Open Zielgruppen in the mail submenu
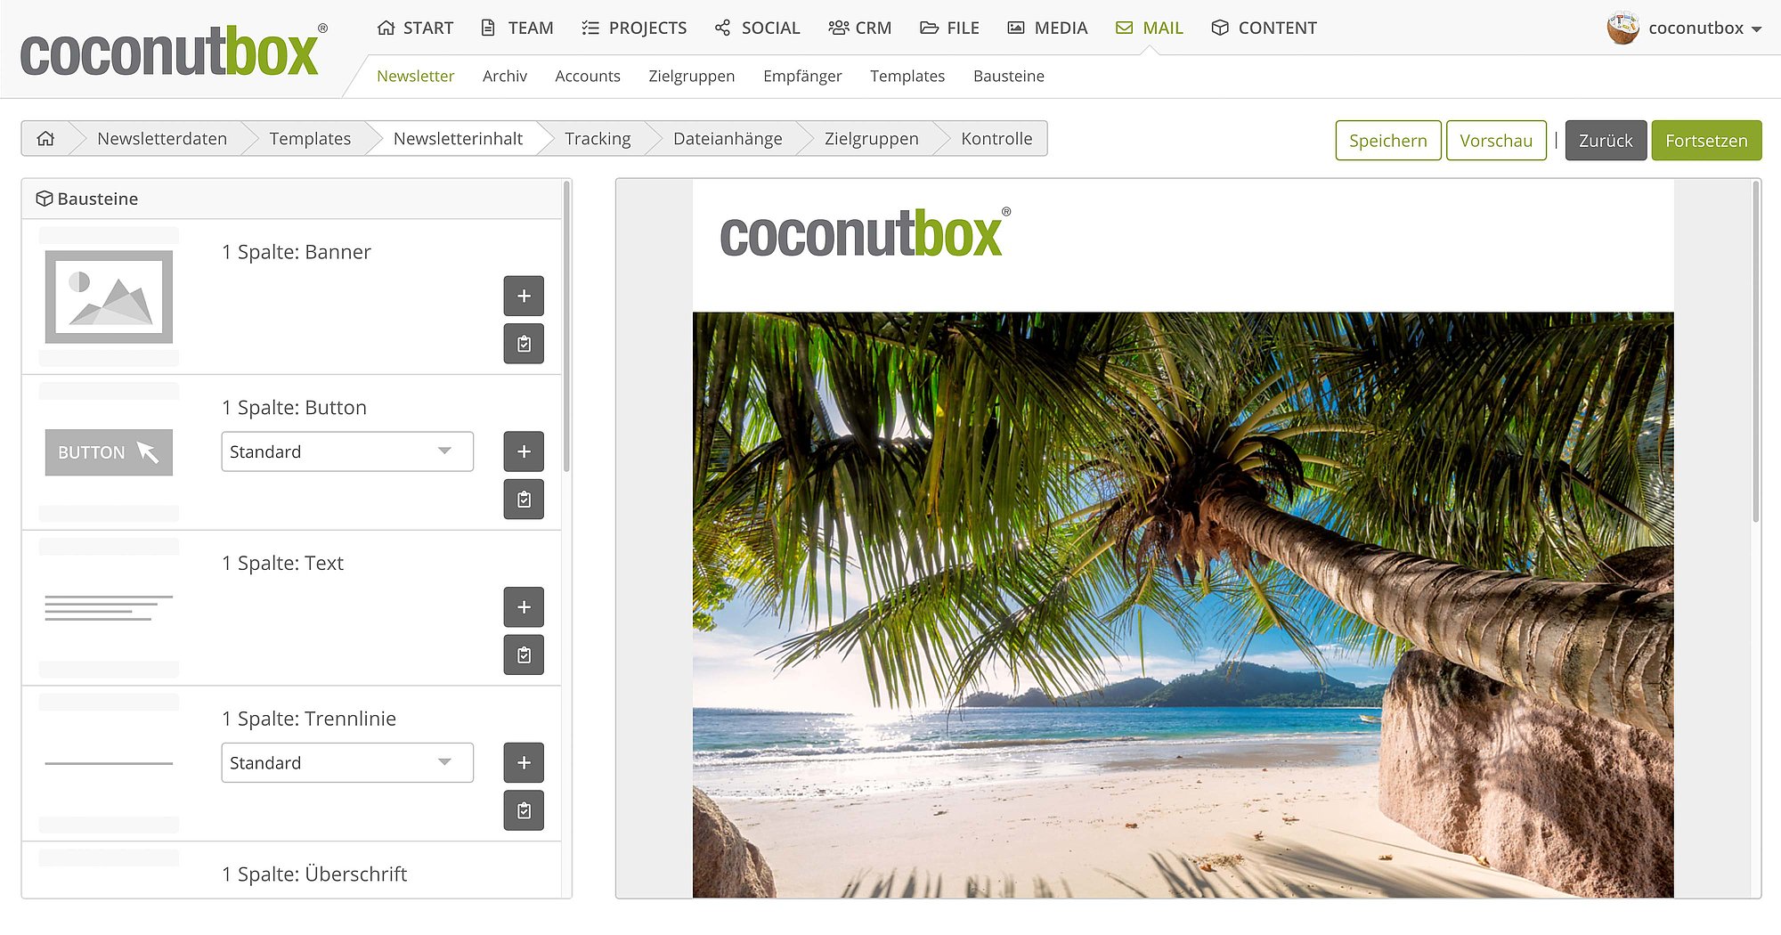 pyautogui.click(x=692, y=76)
